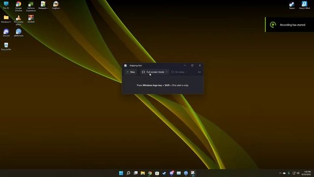Image resolution: width=314 pixels, height=177 pixels.
Task: Select ImgBurn desktop shortcut
Action: (56, 5)
